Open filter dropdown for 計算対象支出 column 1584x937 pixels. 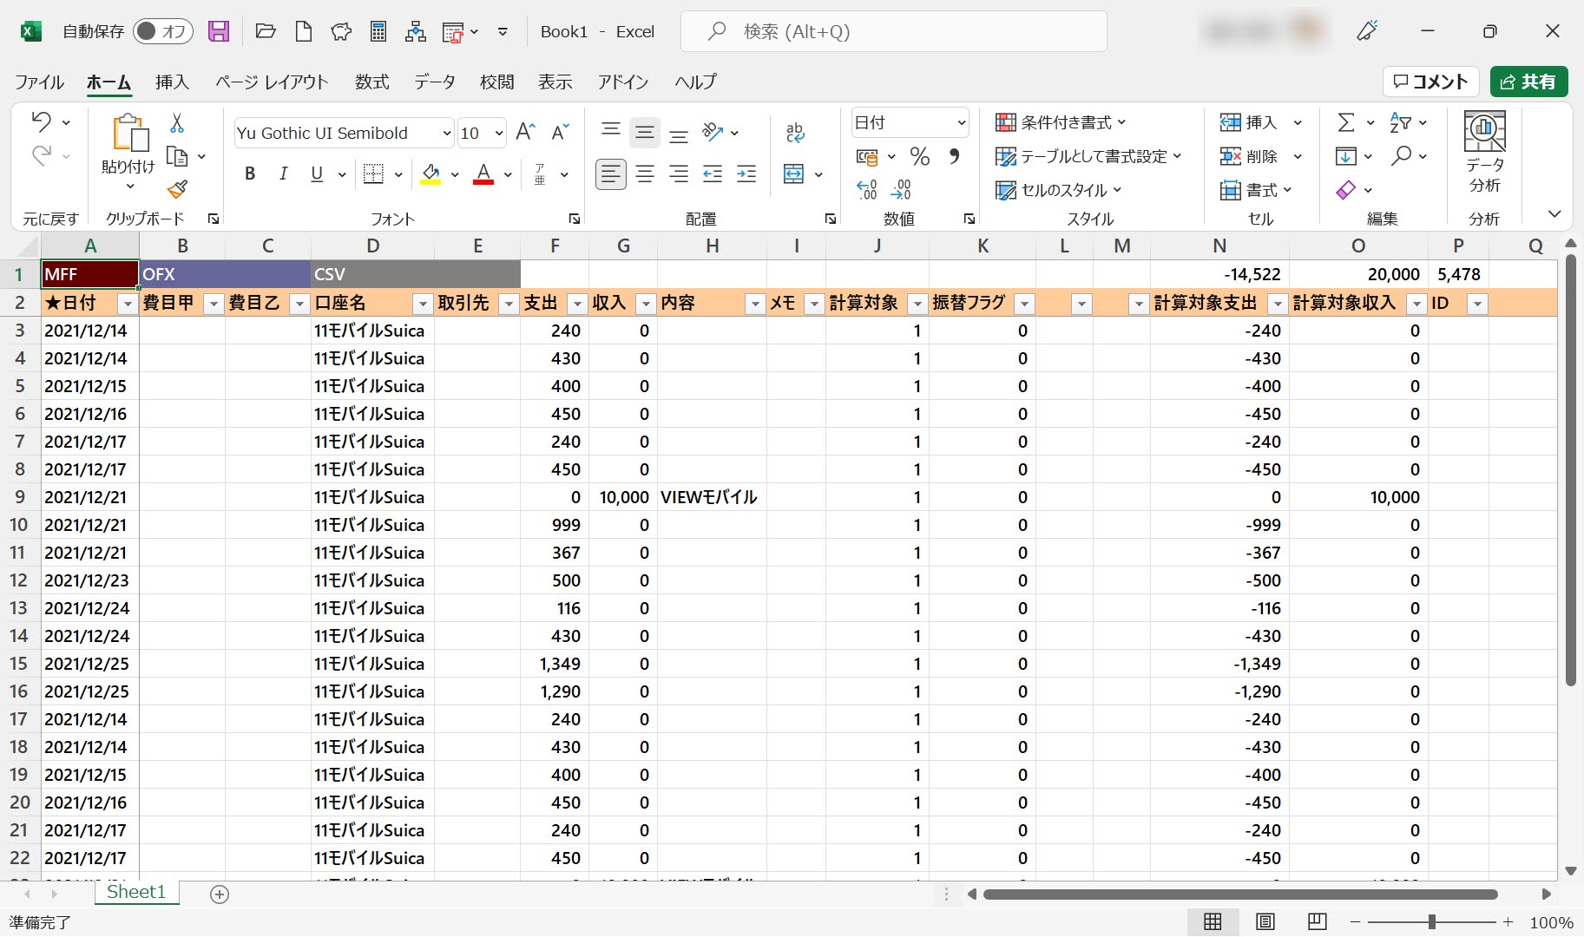click(x=1278, y=304)
